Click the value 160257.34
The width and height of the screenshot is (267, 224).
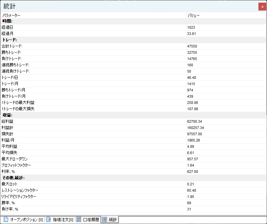tap(195, 128)
